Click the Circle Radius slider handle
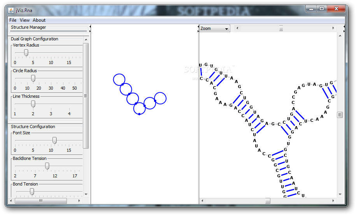 pos(33,78)
